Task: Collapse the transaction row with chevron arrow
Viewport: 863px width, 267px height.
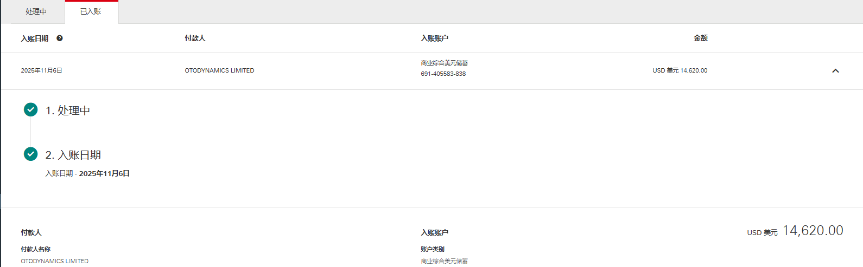Action: [835, 70]
